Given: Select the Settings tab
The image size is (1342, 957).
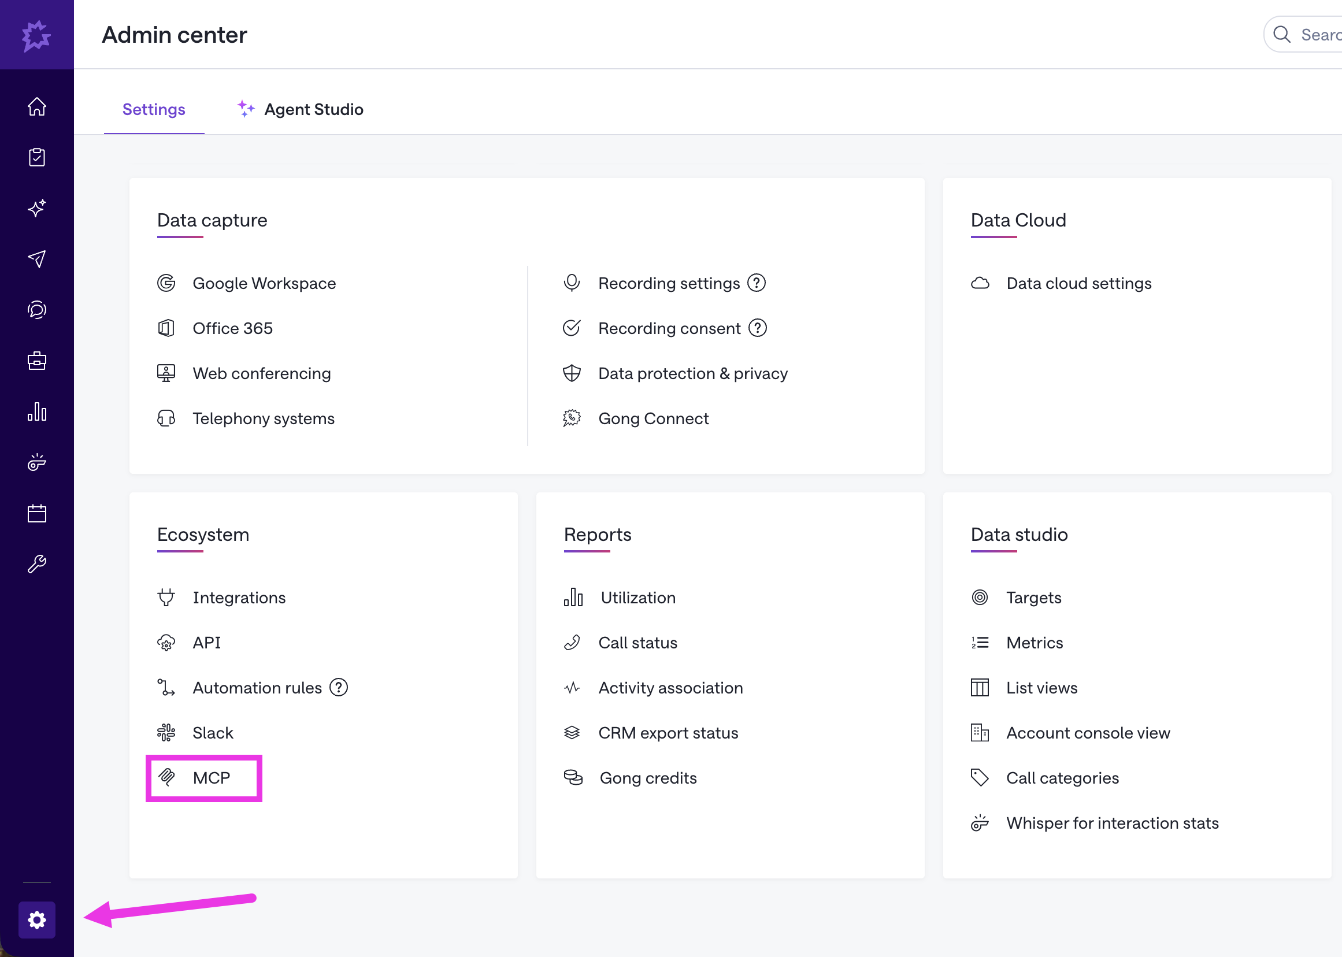Looking at the screenshot, I should pos(154,110).
